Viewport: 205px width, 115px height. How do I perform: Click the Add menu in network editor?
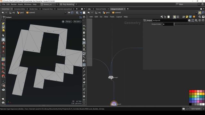click(x=91, y=17)
